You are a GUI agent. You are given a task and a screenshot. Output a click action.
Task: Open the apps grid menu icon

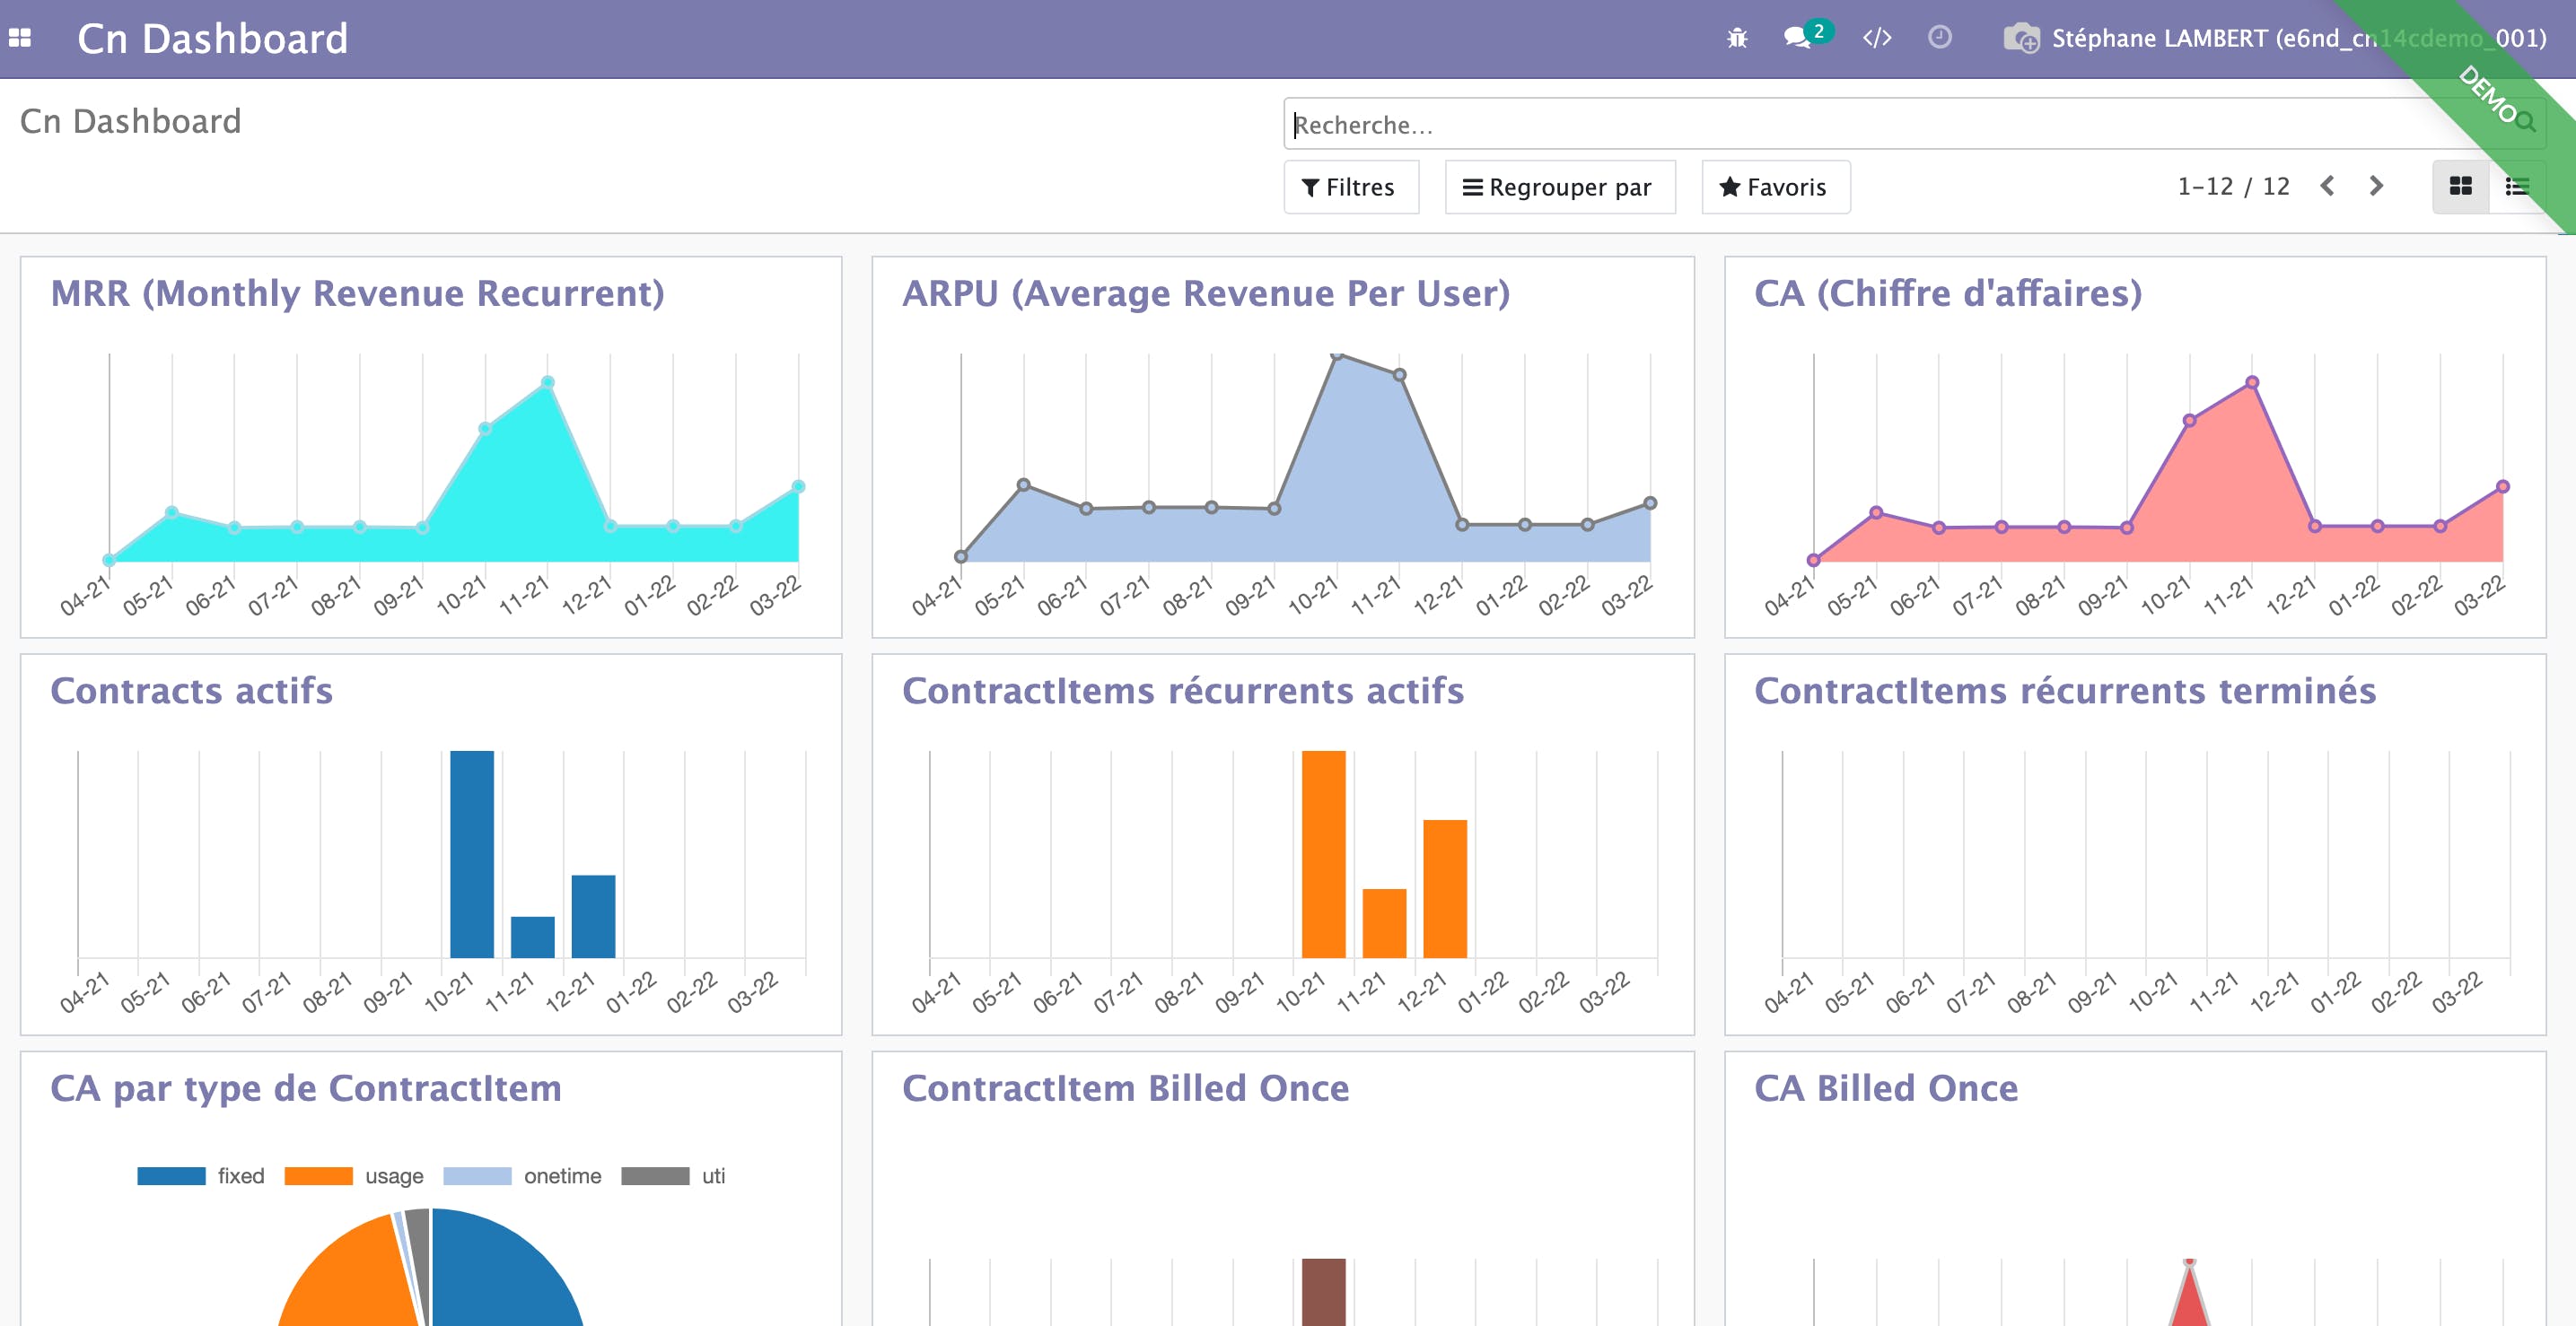coord(20,38)
